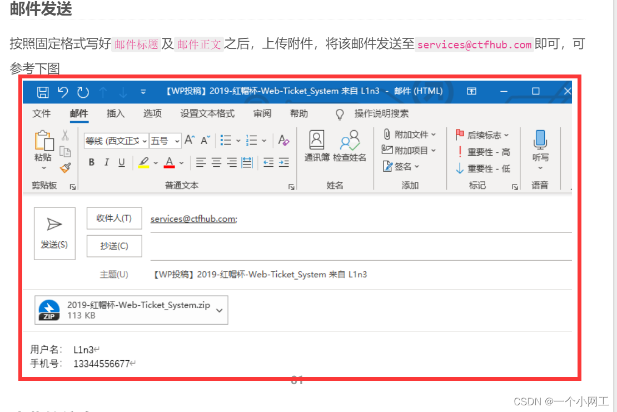Go to next item down arrow
This screenshot has width=617, height=412.
123,92
